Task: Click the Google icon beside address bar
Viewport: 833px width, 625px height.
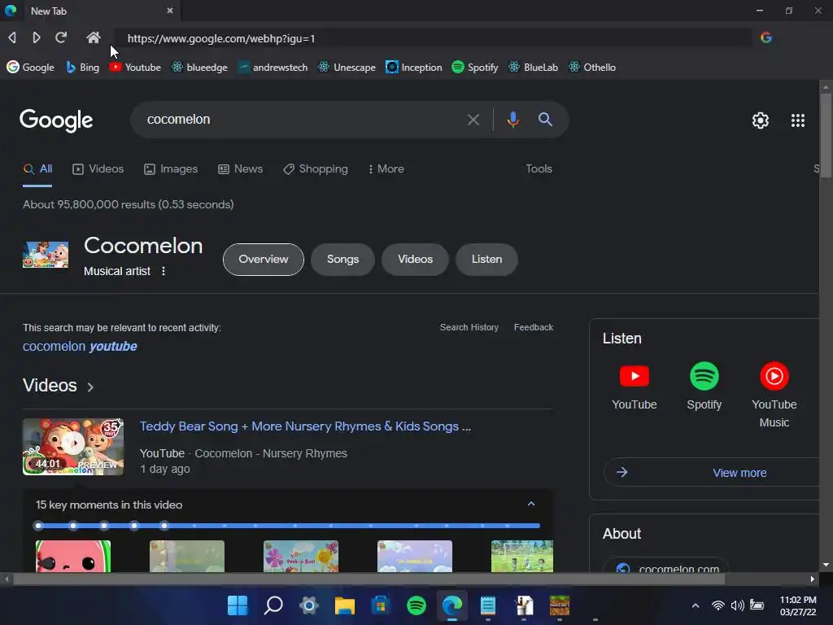Action: [766, 37]
